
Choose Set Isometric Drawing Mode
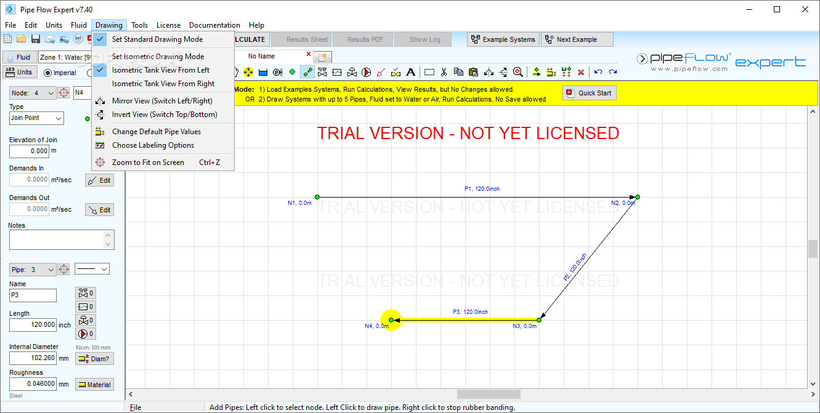[x=163, y=57]
